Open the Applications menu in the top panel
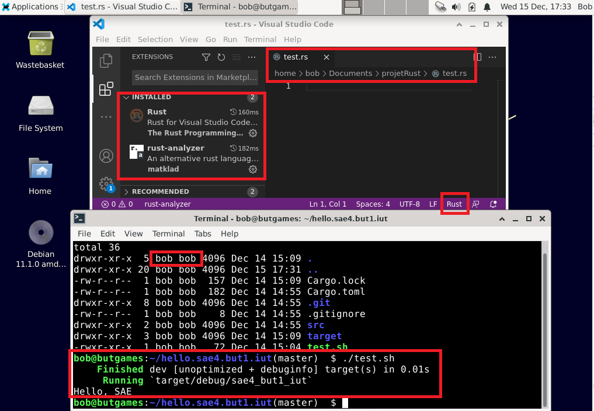Screen dimensions: 594x411 coord(31,7)
